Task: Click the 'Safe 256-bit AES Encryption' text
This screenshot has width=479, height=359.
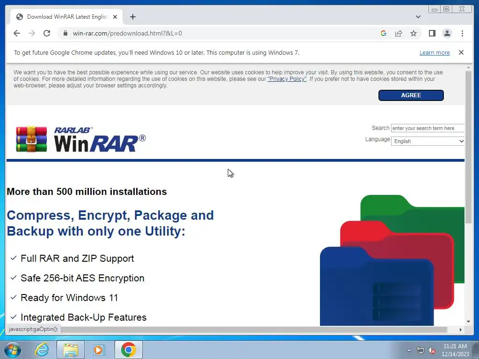Action: point(82,278)
